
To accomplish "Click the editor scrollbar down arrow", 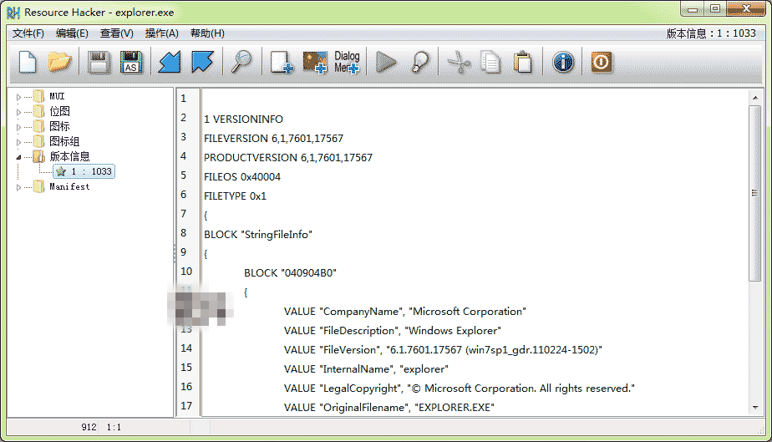I will pos(755,408).
